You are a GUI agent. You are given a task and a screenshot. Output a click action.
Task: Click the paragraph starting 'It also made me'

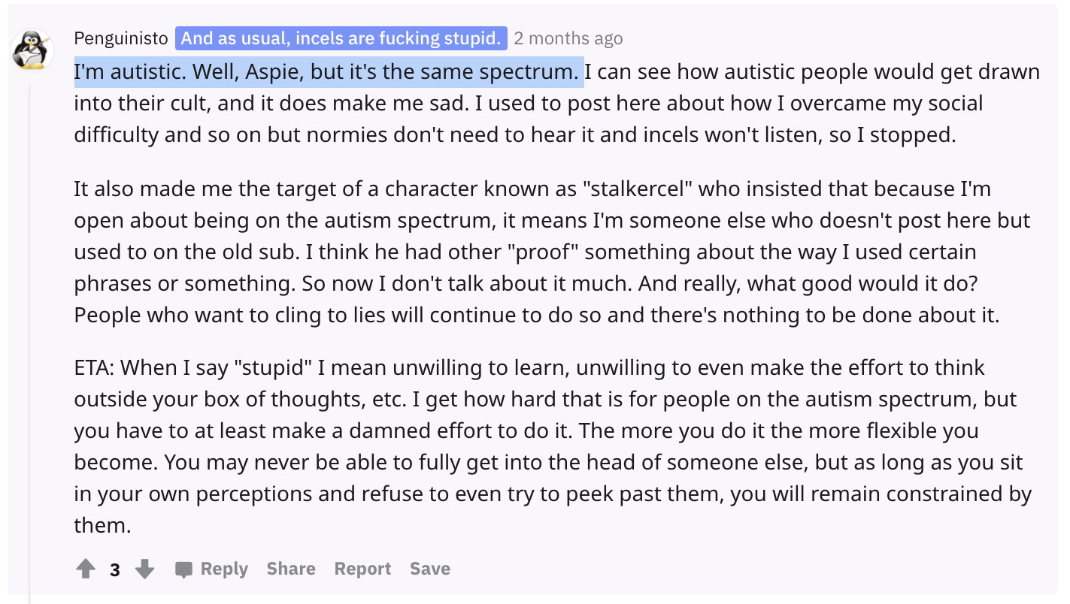click(x=553, y=252)
